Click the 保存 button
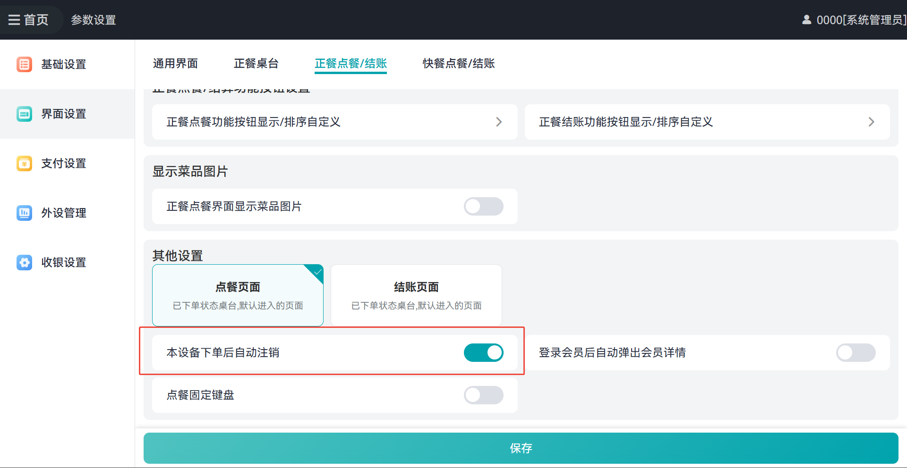 click(x=521, y=448)
